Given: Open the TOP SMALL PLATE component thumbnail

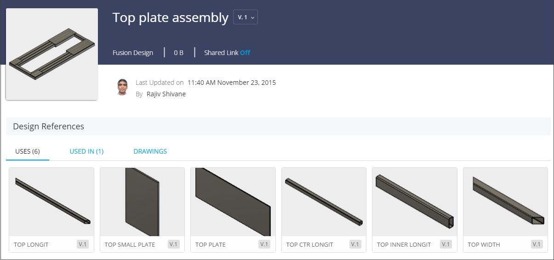Looking at the screenshot, I should coord(142,202).
